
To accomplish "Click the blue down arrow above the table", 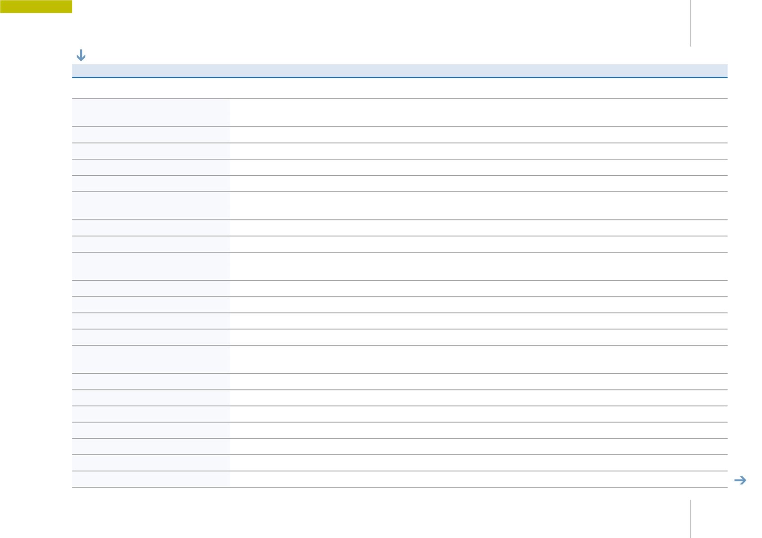I will [81, 55].
